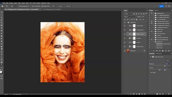This screenshot has width=172, height=97.
Task: Switch to second DSC document tab
Action: point(52,9)
